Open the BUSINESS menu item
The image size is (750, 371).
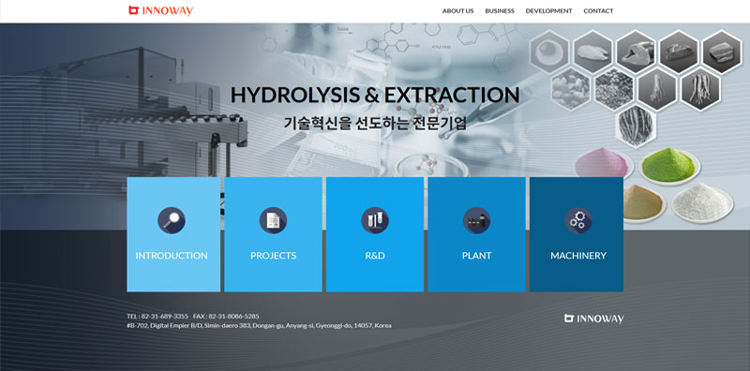tap(500, 11)
